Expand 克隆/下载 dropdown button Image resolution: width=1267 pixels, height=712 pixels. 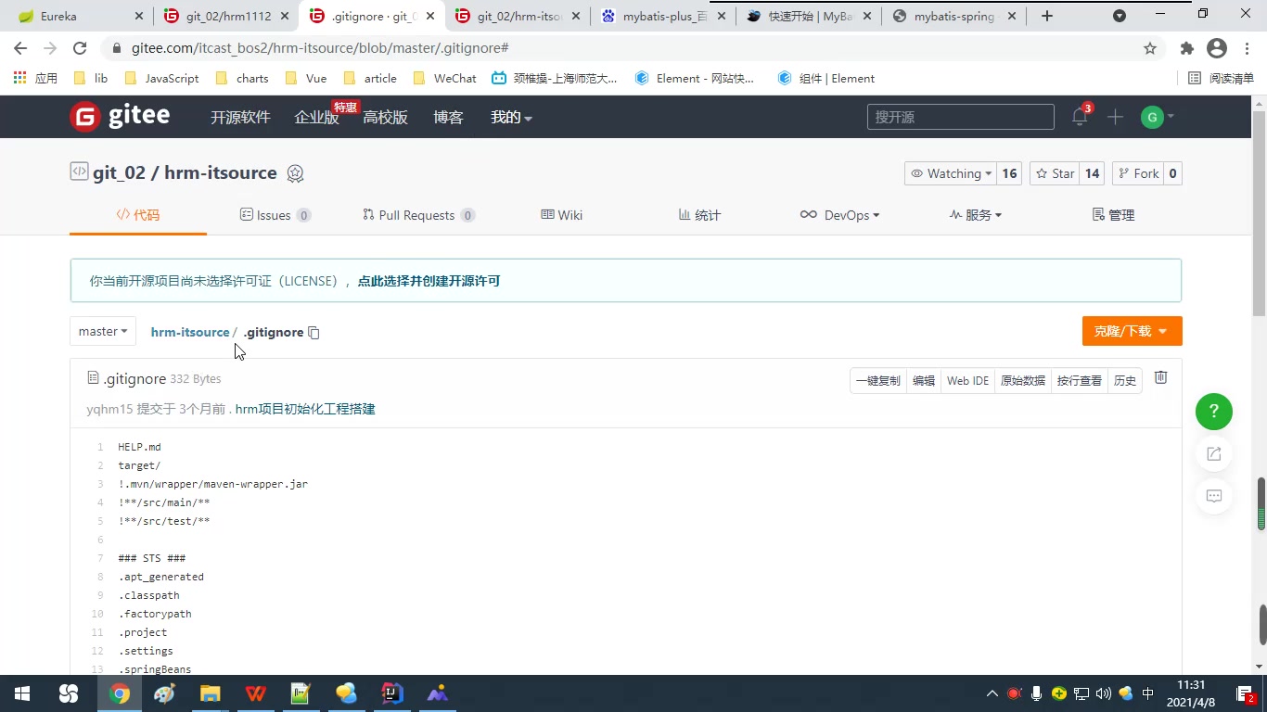pyautogui.click(x=1132, y=331)
